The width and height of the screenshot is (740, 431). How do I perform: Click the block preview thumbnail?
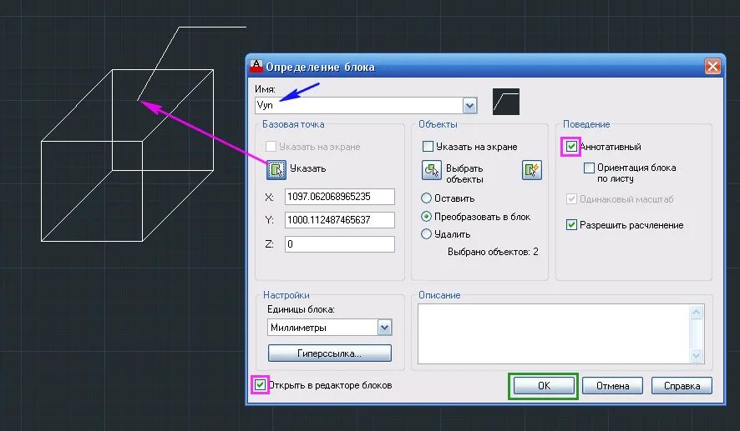506,102
